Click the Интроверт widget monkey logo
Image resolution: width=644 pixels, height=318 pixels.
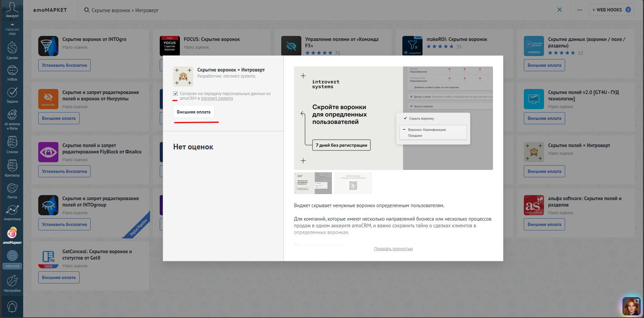point(183,77)
